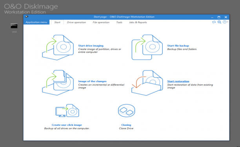
Task: Click the O&O app icon in title bar
Action: (27, 17)
